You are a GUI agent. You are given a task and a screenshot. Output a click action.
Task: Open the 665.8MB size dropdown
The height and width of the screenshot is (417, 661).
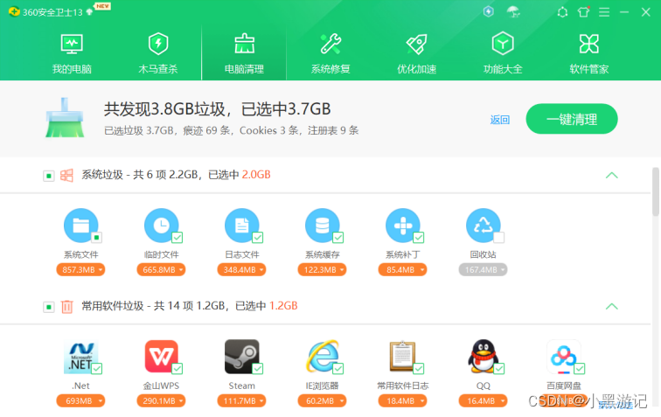[161, 270]
